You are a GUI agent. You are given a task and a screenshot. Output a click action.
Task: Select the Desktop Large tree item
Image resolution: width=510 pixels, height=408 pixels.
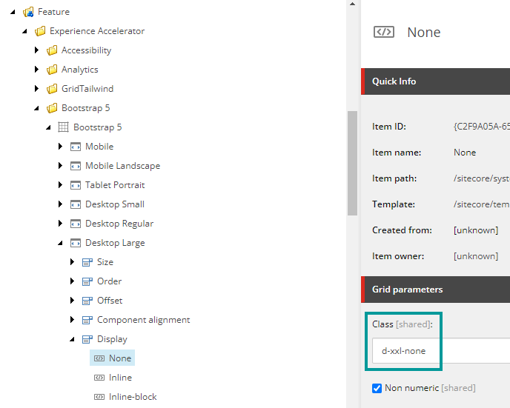point(115,243)
